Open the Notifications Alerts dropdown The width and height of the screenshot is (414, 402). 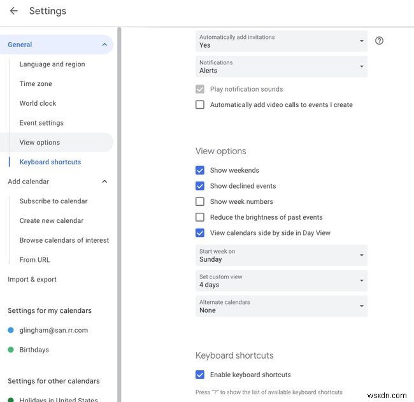click(281, 66)
